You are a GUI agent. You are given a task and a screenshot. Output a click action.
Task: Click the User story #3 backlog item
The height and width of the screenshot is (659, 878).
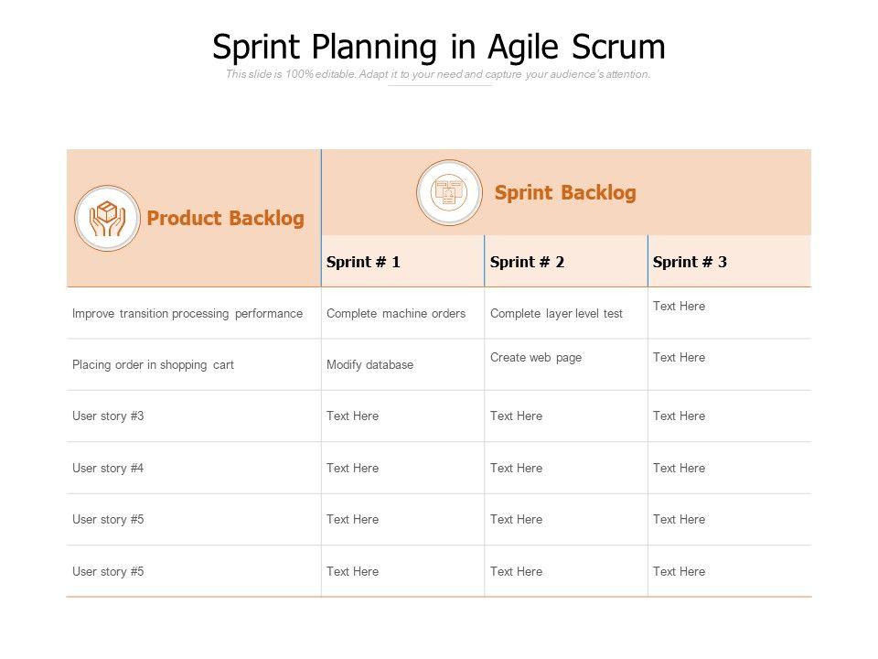point(108,416)
